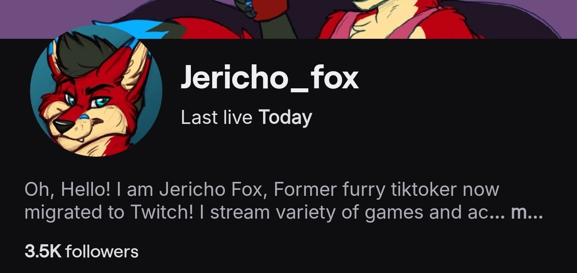Click the '3.5K' number
577x273 pixels.
[43, 252]
